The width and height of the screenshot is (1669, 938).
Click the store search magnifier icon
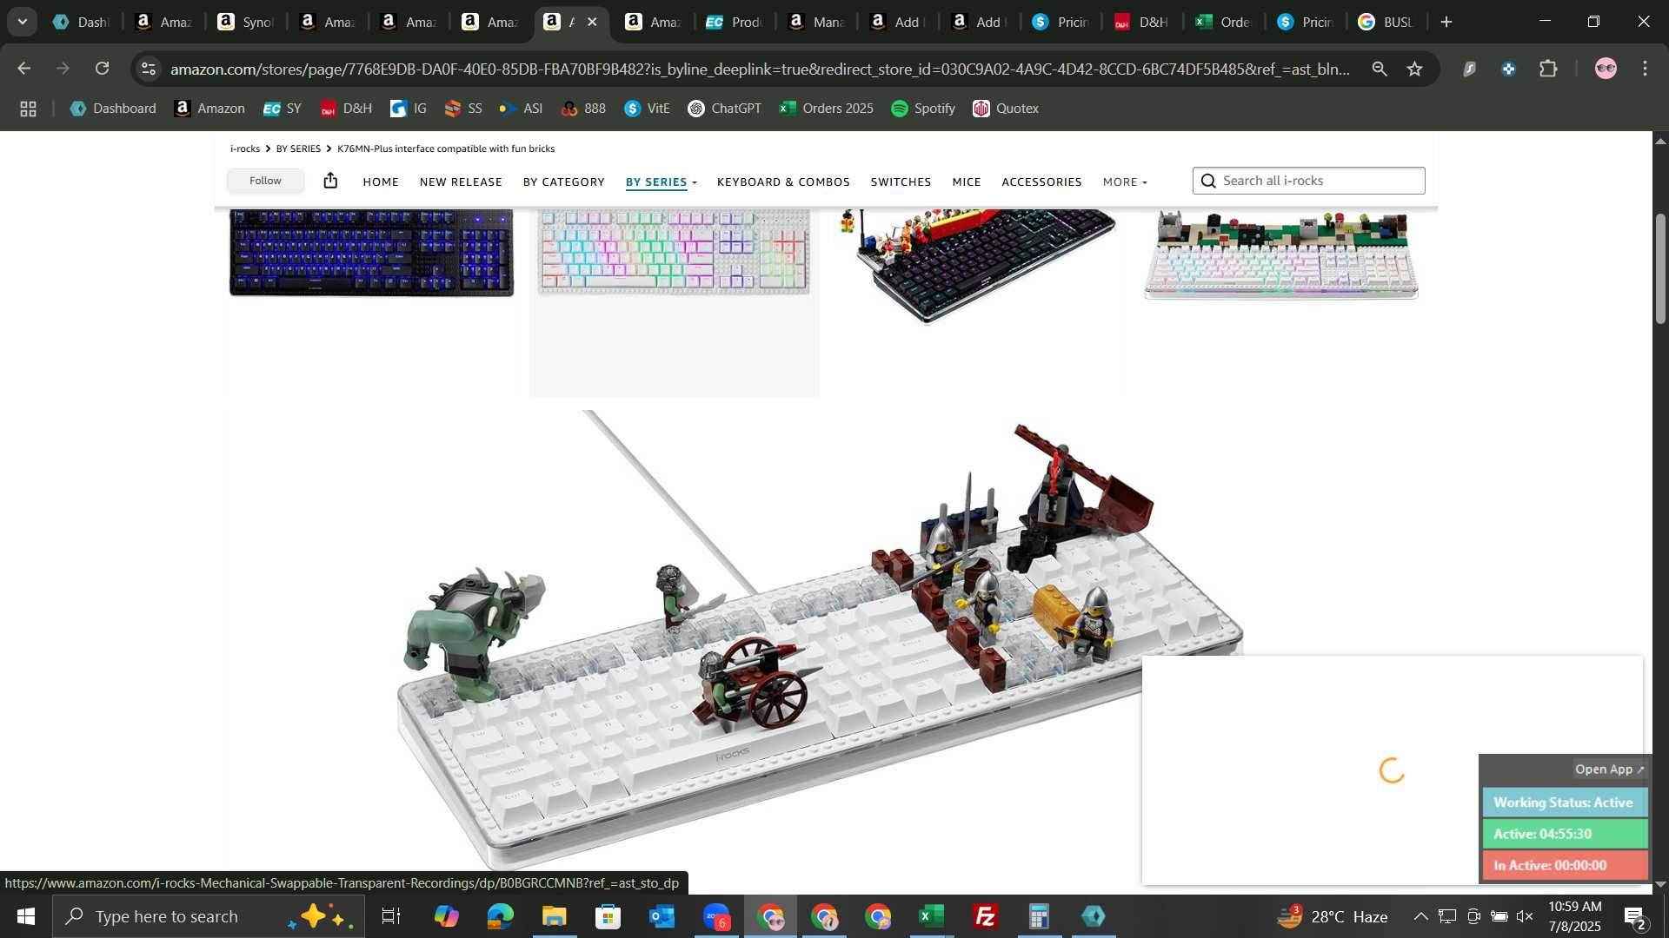1208,181
